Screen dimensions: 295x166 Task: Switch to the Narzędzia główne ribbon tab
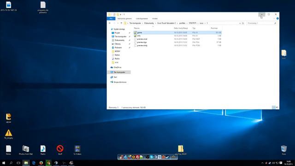click(124, 18)
